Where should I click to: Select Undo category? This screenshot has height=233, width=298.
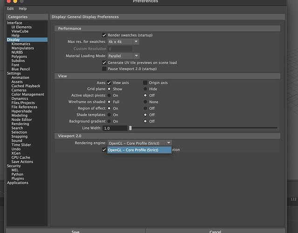[x=16, y=149]
